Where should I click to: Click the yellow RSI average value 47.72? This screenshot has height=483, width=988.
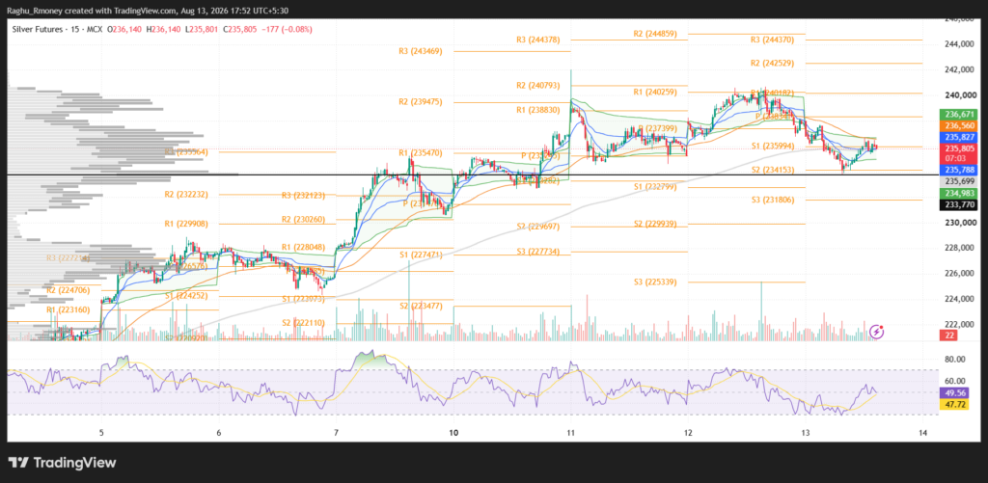click(x=956, y=404)
